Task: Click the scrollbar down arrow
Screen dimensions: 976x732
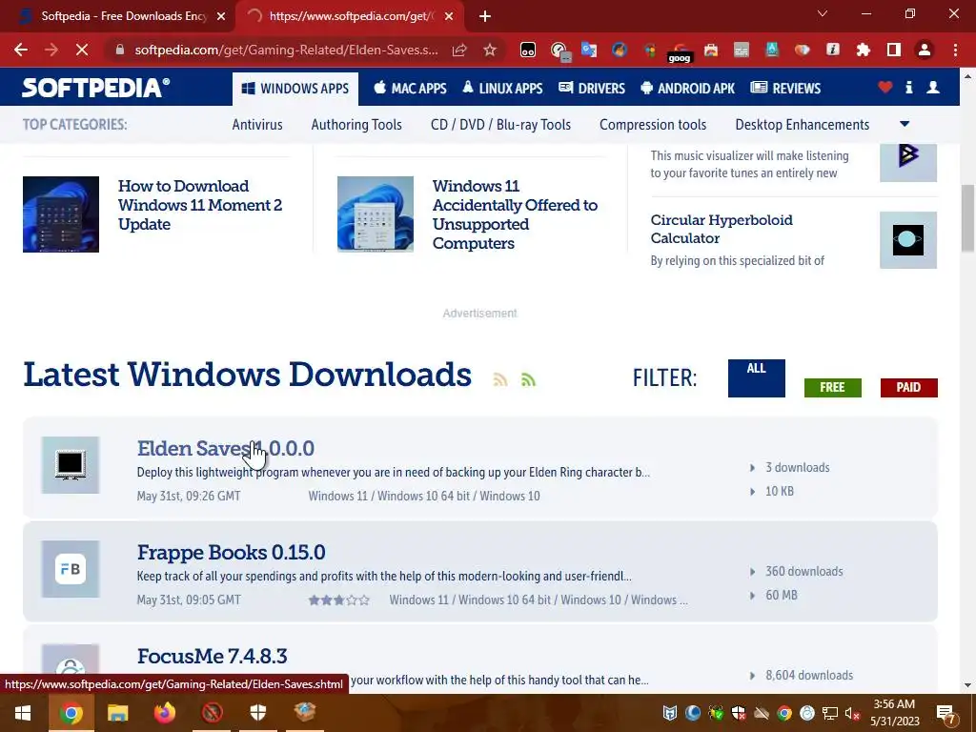Action: click(x=967, y=685)
